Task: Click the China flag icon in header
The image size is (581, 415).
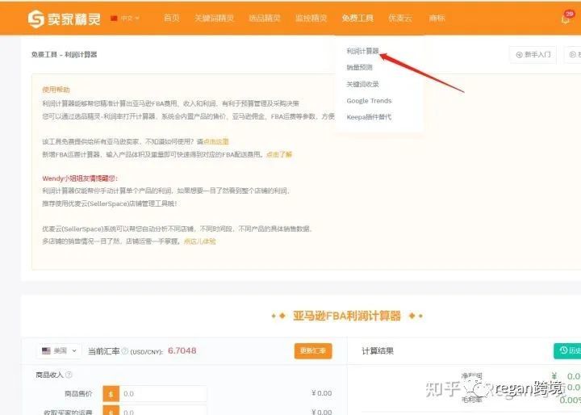Action: [114, 19]
